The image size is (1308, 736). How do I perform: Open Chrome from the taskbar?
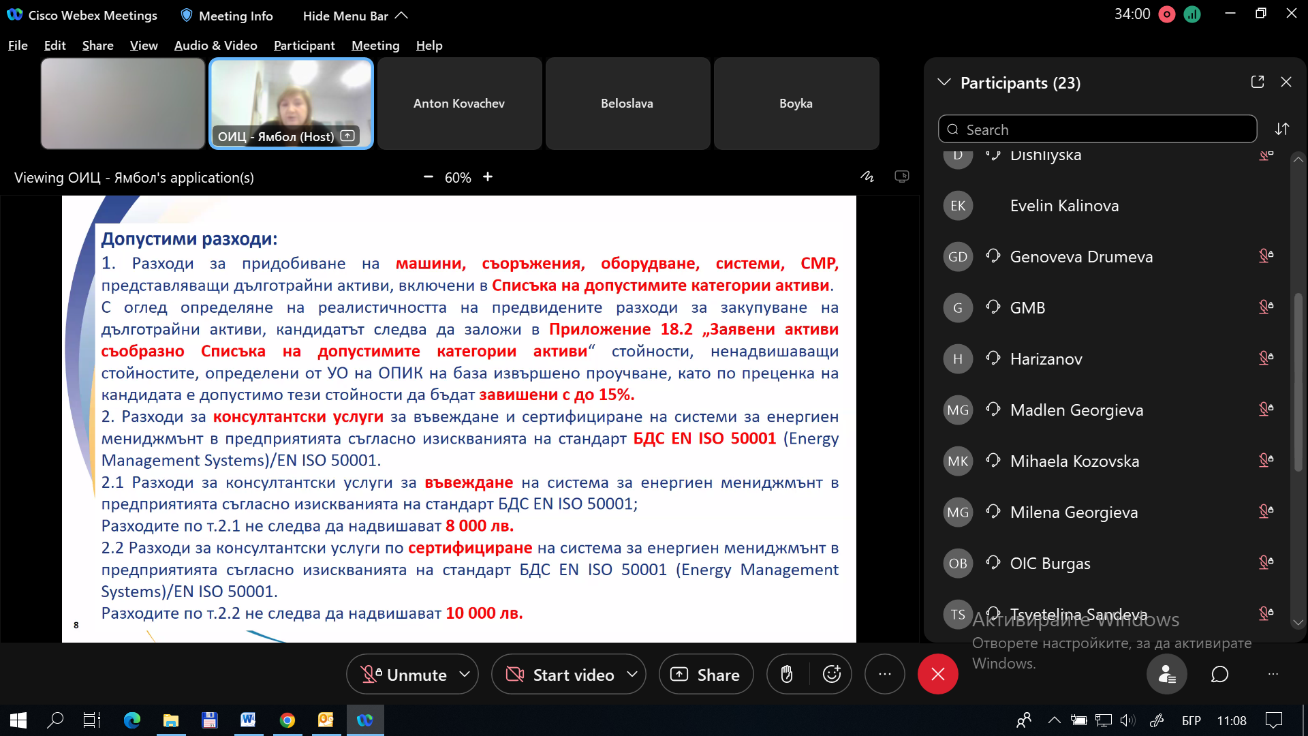(287, 720)
